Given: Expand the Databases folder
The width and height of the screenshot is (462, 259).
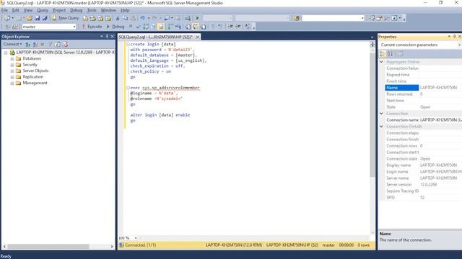Looking at the screenshot, I should point(12,59).
